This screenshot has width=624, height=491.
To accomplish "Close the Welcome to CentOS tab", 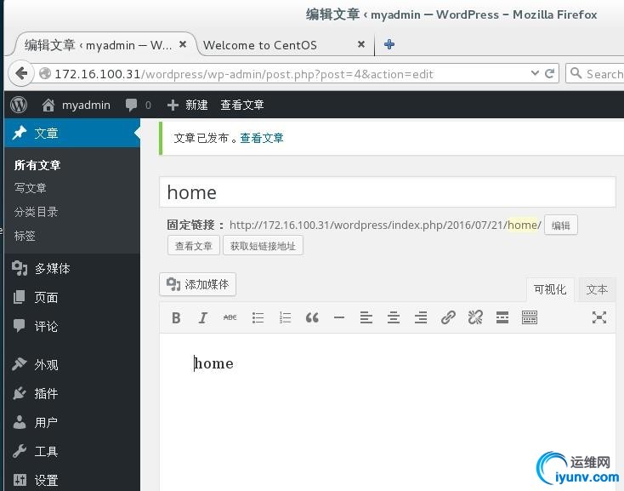I will point(361,44).
